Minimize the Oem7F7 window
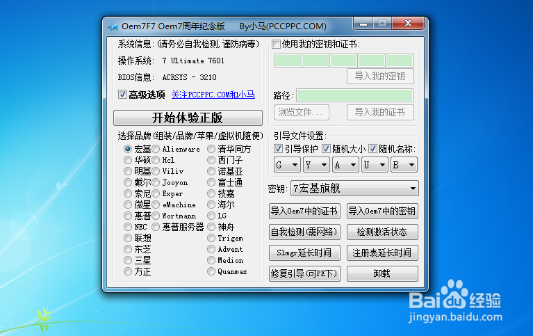This screenshot has width=533, height=336. tap(363, 24)
